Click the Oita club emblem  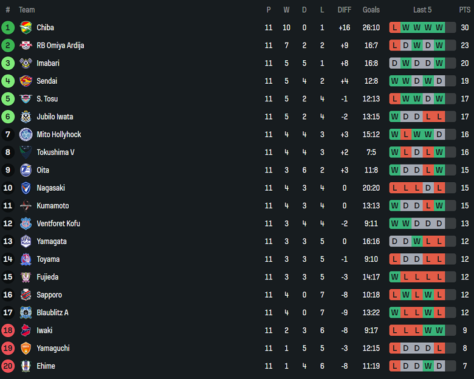tap(26, 170)
